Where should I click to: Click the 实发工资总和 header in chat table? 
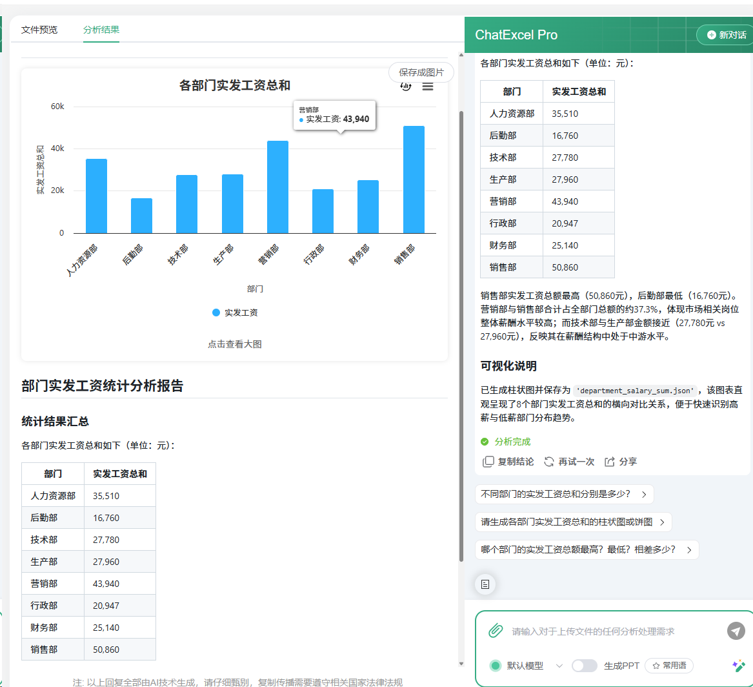[x=579, y=92]
